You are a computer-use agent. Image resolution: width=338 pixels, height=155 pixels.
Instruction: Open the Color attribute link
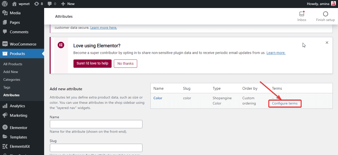158,98
